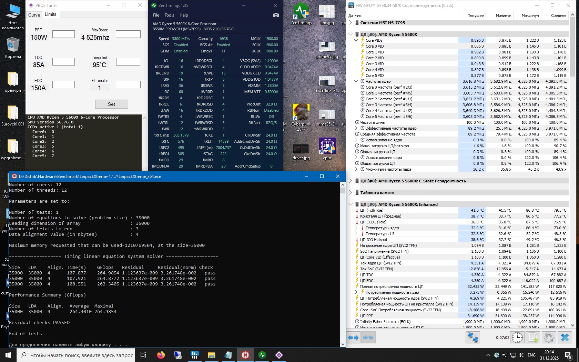The image size is (579, 362).
Task: Click HWiNFO sensor list scrollbar down arrow
Action: click(x=573, y=325)
